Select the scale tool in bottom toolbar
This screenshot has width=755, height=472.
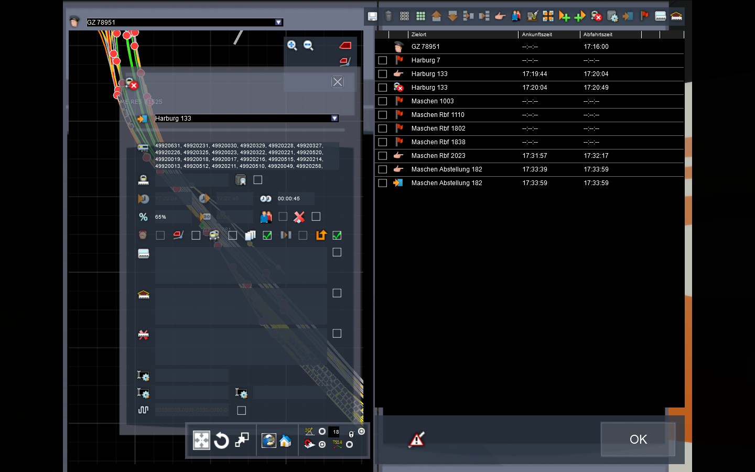click(242, 440)
